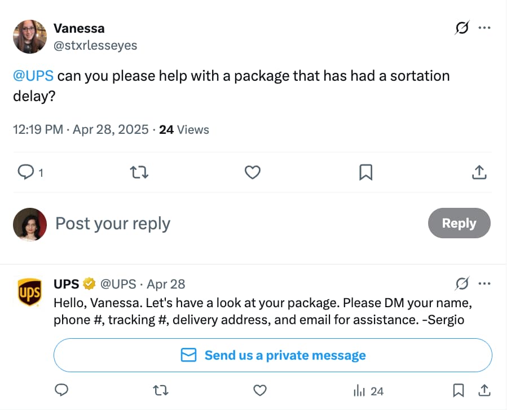The image size is (511, 410).
Task: Share the UPS reply
Action: (484, 390)
